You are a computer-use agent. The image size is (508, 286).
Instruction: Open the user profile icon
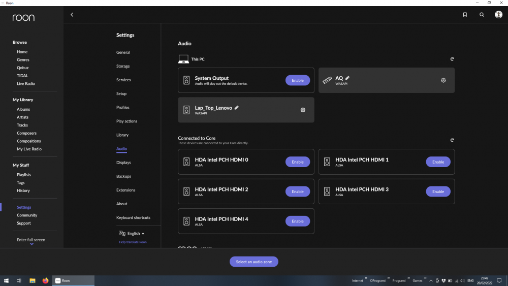click(498, 15)
